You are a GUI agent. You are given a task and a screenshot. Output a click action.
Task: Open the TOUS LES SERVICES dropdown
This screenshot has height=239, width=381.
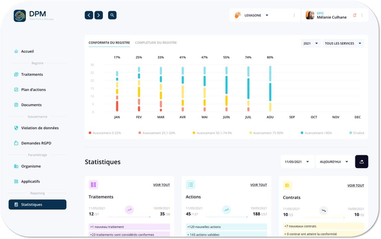point(343,43)
